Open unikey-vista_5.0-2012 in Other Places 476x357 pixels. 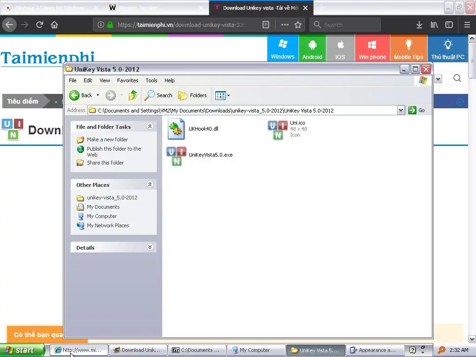pyautogui.click(x=112, y=198)
